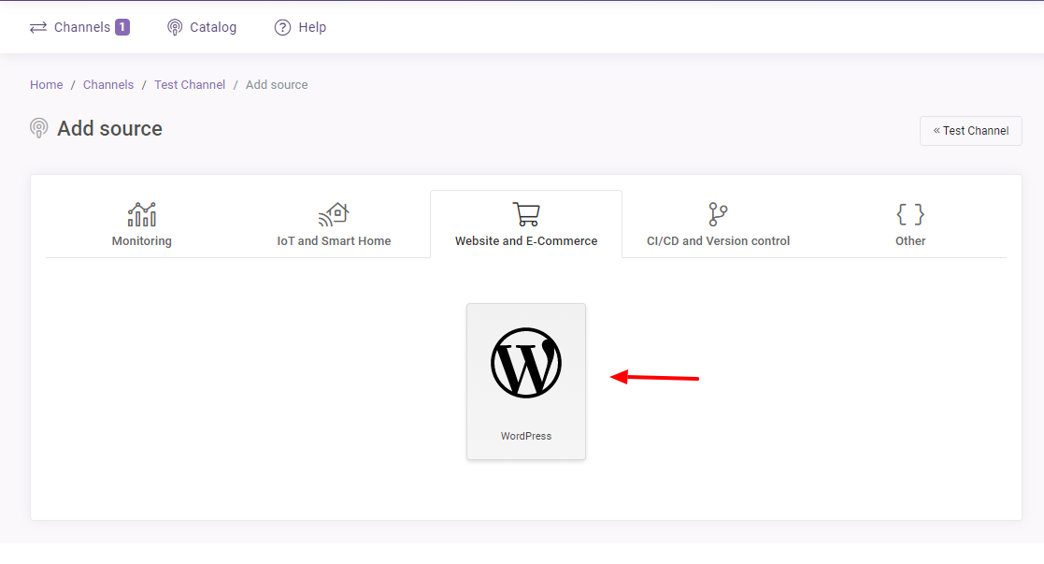Screen dimensions: 1044x564
Task: Click the Catalog broadcast icon
Action: point(175,27)
